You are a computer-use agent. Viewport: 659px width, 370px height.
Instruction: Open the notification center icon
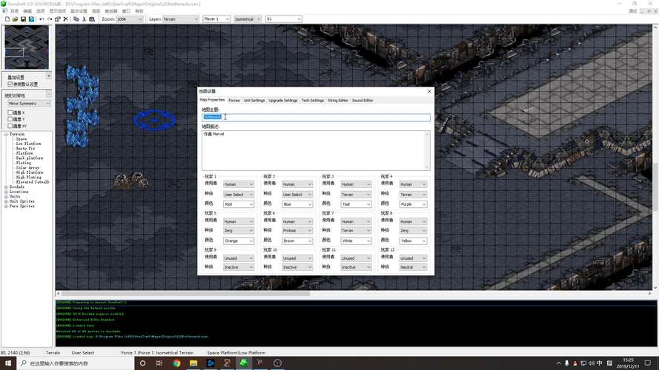click(x=648, y=363)
